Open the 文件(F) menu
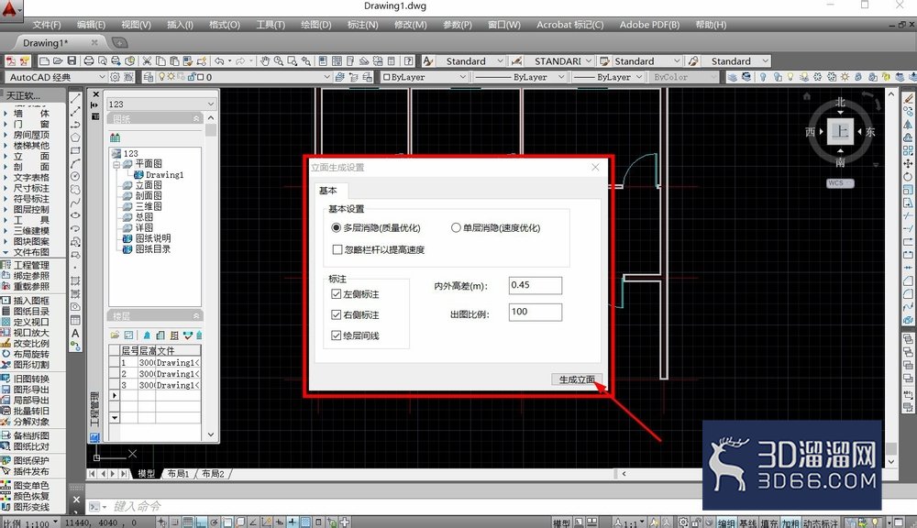 tap(47, 25)
